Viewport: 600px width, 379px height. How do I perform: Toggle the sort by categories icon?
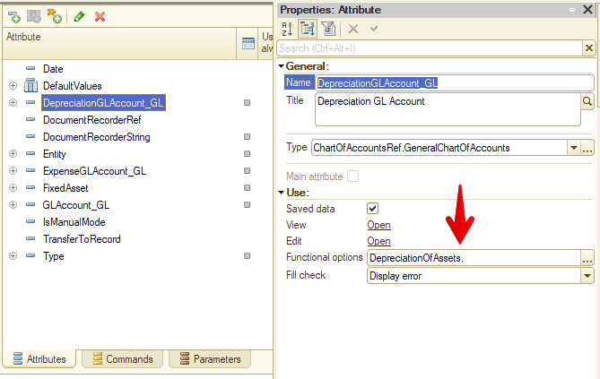point(308,29)
